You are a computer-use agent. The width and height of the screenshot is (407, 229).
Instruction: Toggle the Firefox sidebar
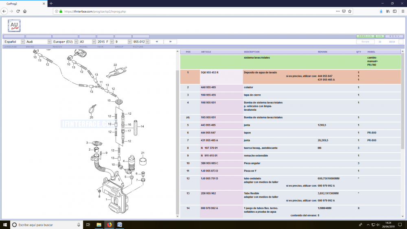395,11
